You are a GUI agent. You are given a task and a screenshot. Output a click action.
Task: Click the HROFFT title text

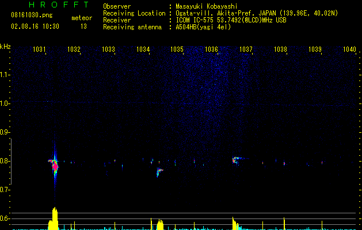pos(59,5)
